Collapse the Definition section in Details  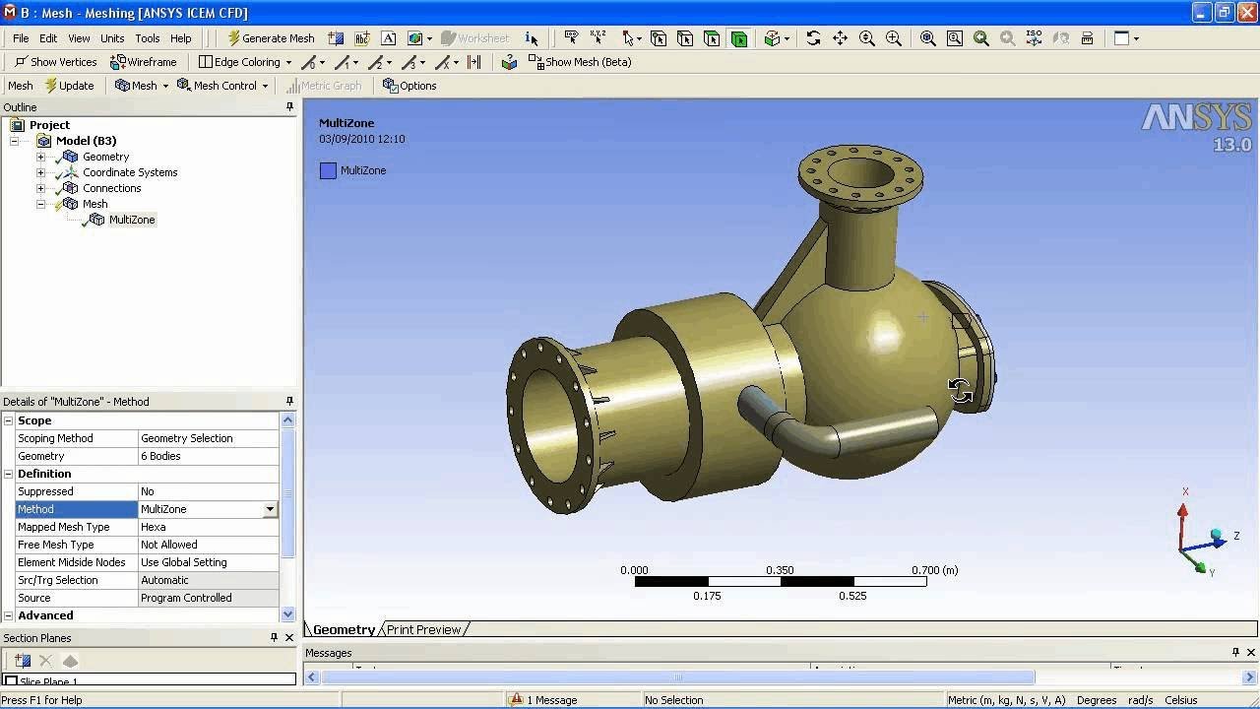[9, 474]
